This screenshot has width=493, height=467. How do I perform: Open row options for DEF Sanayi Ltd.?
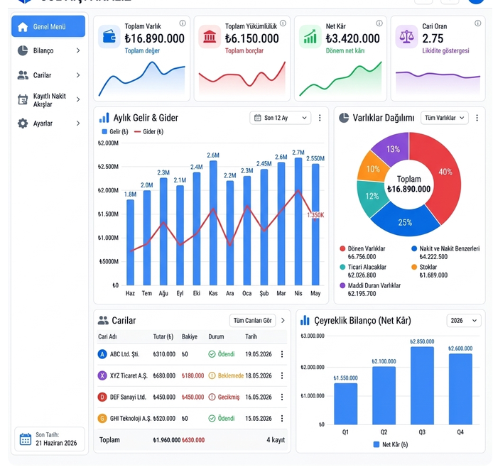pyautogui.click(x=282, y=397)
